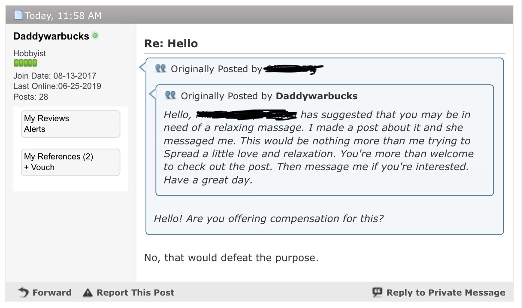Open My References (2)
Screen dimensions: 523x308
click(58, 156)
